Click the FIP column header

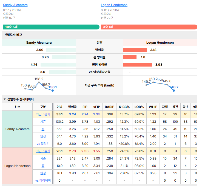85,107
